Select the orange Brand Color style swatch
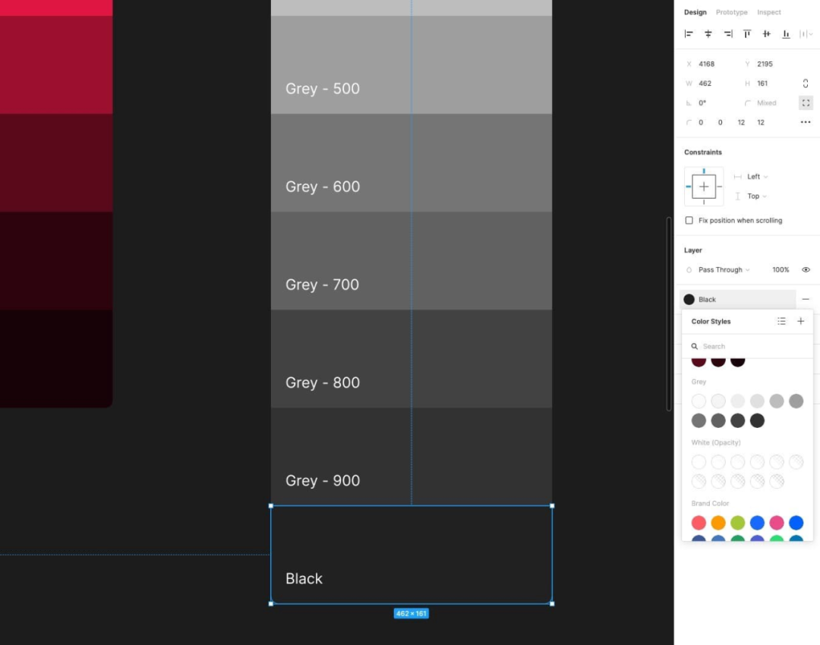Screen dimensions: 820x645 718,523
